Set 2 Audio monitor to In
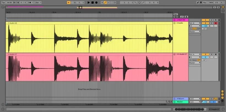Viewport: 226px width, 112px height. 190,29
